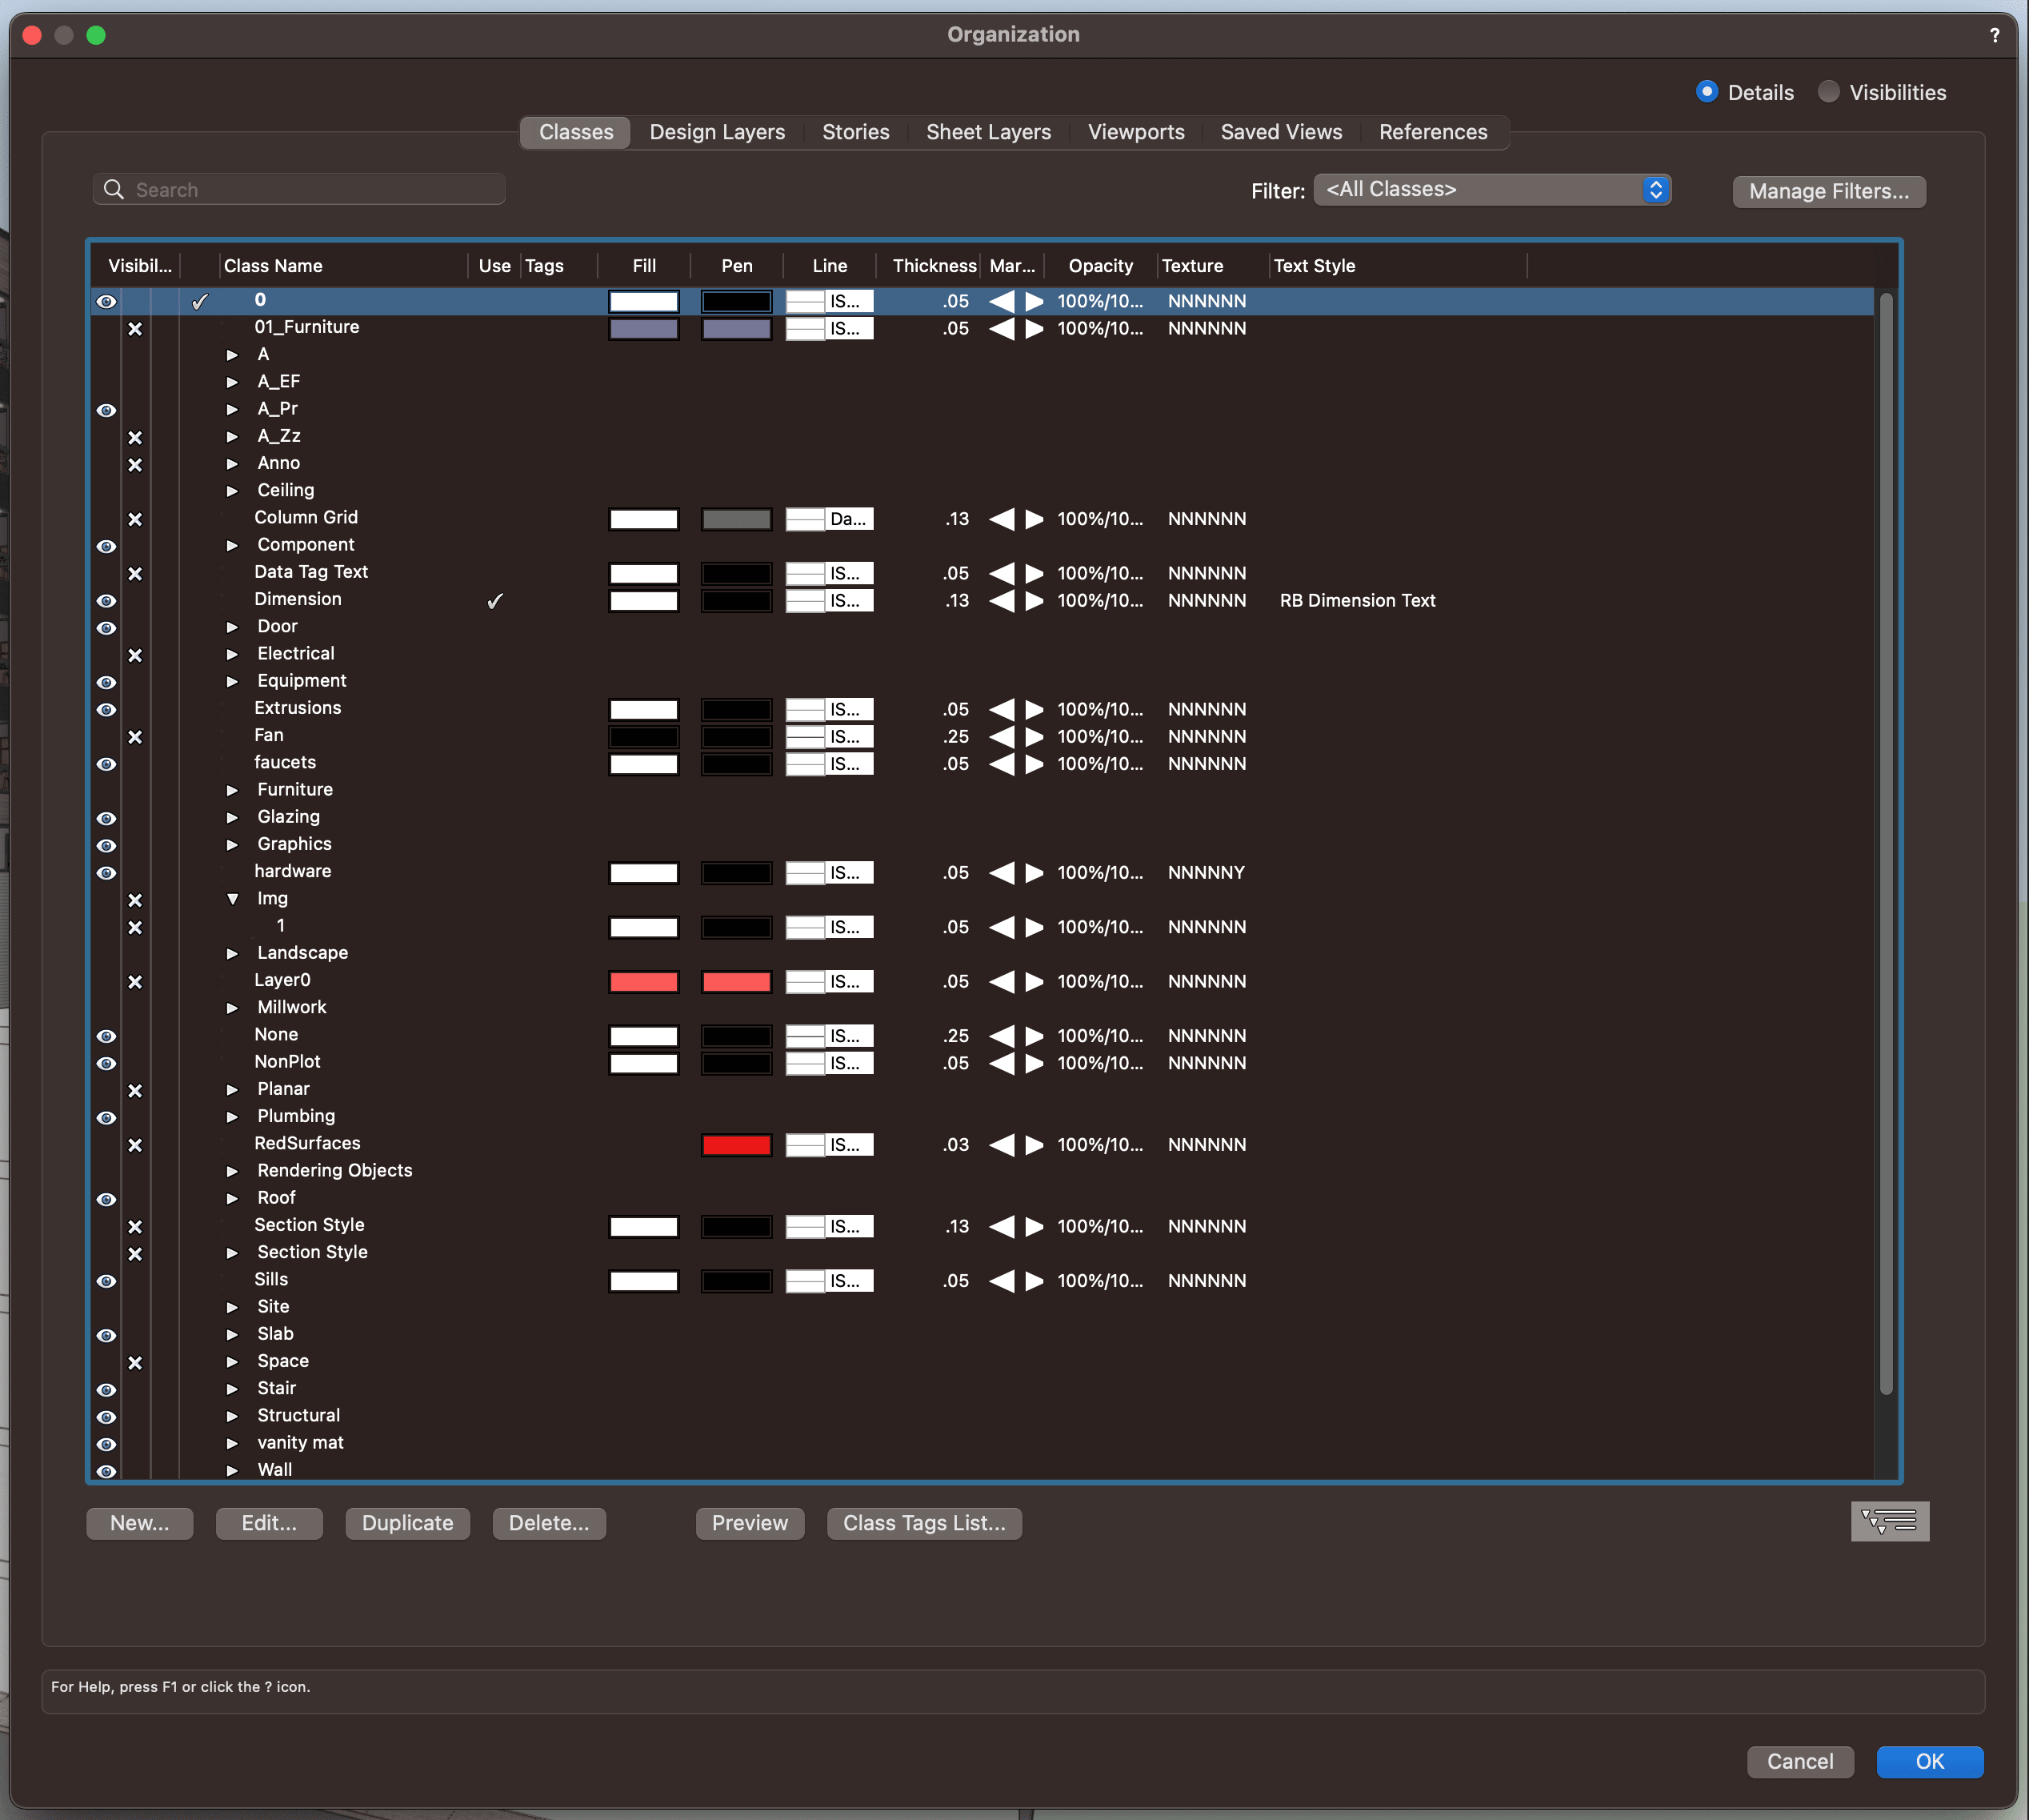Image resolution: width=2029 pixels, height=1820 pixels.
Task: Toggle the visible eye for Plumbing class
Action: (x=106, y=1118)
